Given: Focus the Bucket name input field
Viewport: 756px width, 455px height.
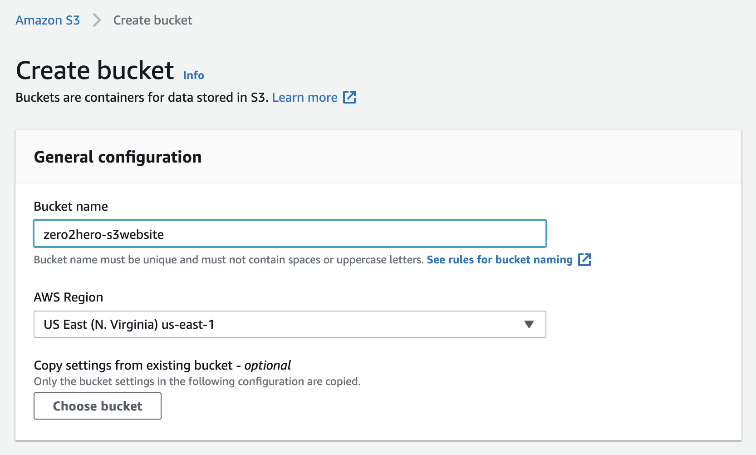Looking at the screenshot, I should (290, 234).
